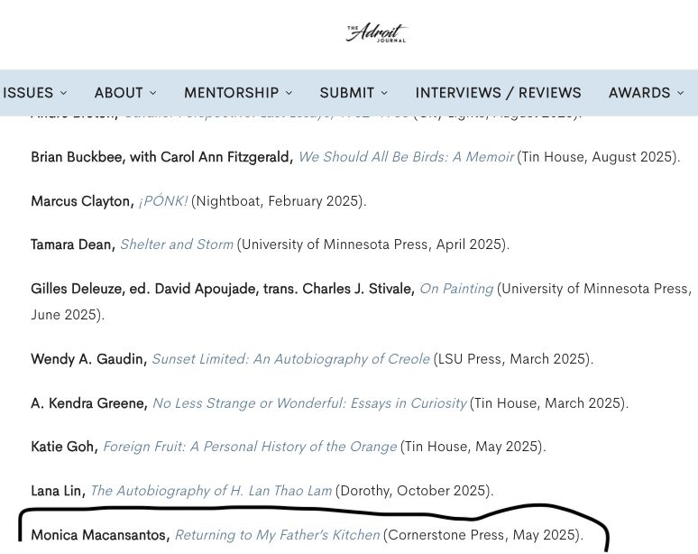Click the Awards menu label
698x554 pixels.
(638, 93)
